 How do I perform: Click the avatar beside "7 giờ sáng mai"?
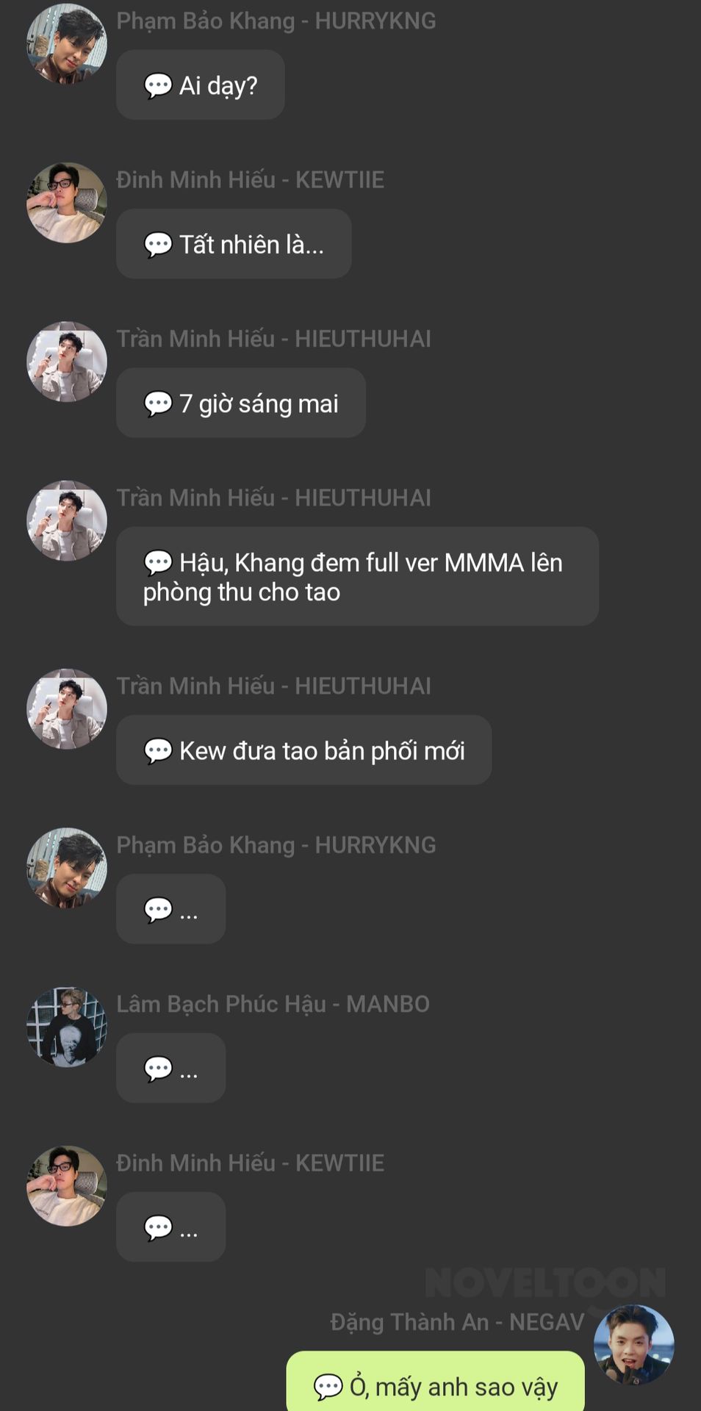point(67,362)
